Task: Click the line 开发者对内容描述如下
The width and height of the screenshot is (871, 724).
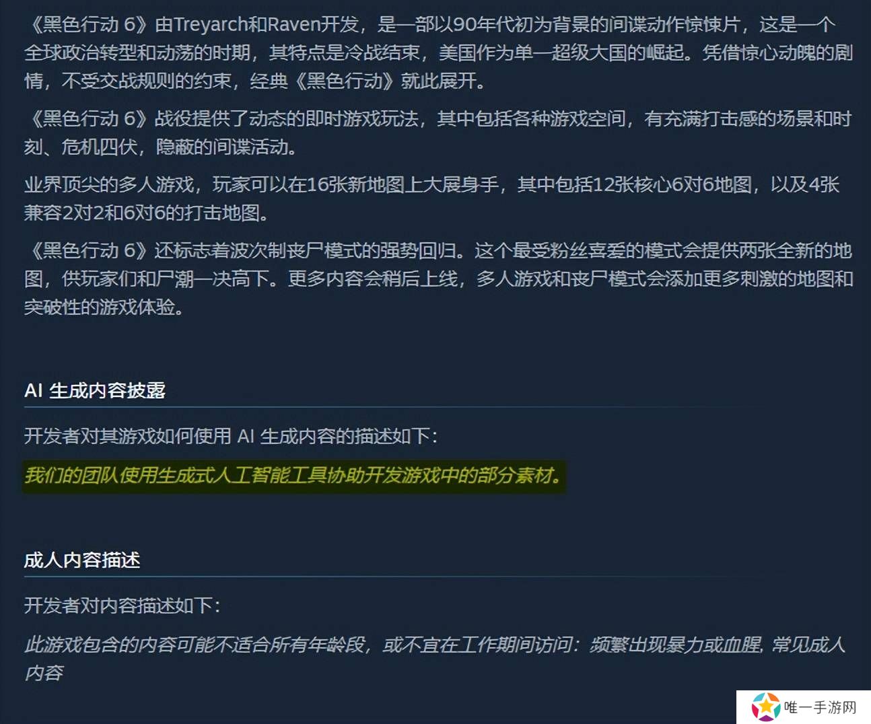Action: [122, 606]
